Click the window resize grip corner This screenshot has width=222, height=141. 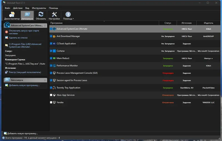pos(219,138)
